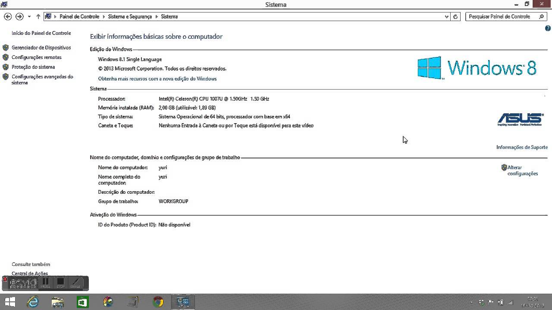Open Informações de Suporte link
The height and width of the screenshot is (310, 552).
click(522, 147)
